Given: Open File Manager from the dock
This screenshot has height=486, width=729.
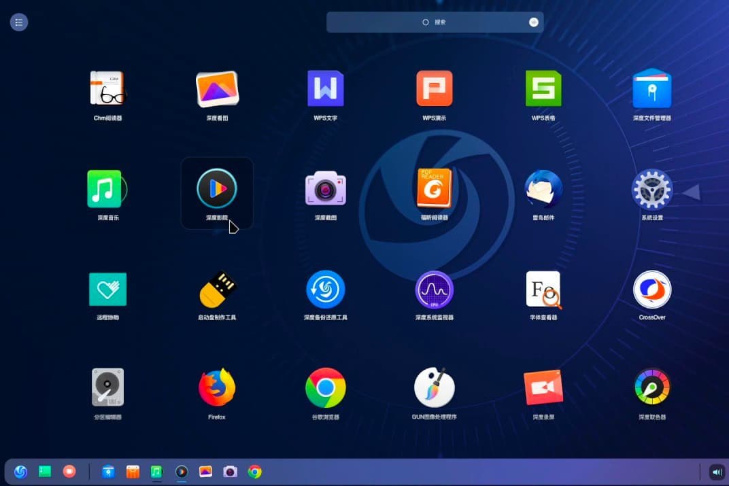Looking at the screenshot, I should tap(108, 472).
